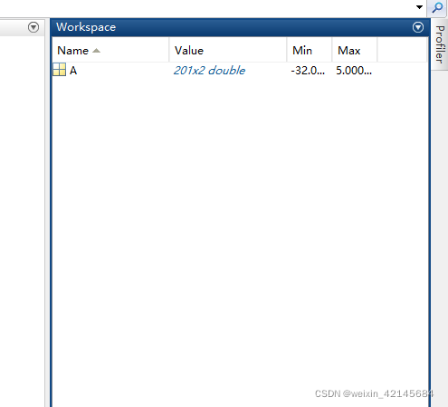Screen dimensions: 448x407
Task: Click the value "201x2 double"
Action: click(209, 71)
